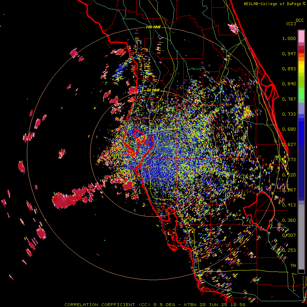Click the 0.360 color scale value
This screenshot has height=307, width=307.
[289, 220]
